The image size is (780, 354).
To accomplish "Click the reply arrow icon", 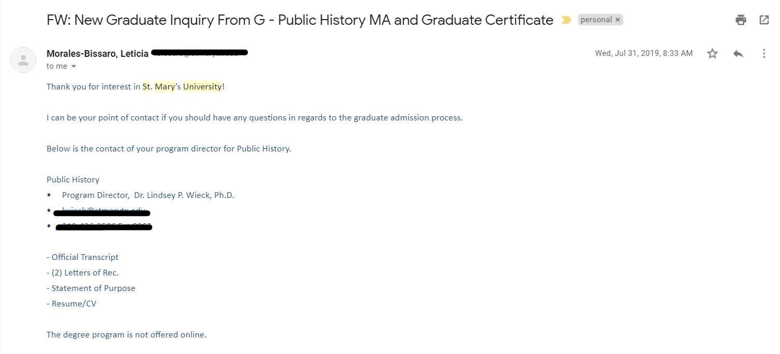I will tap(738, 53).
